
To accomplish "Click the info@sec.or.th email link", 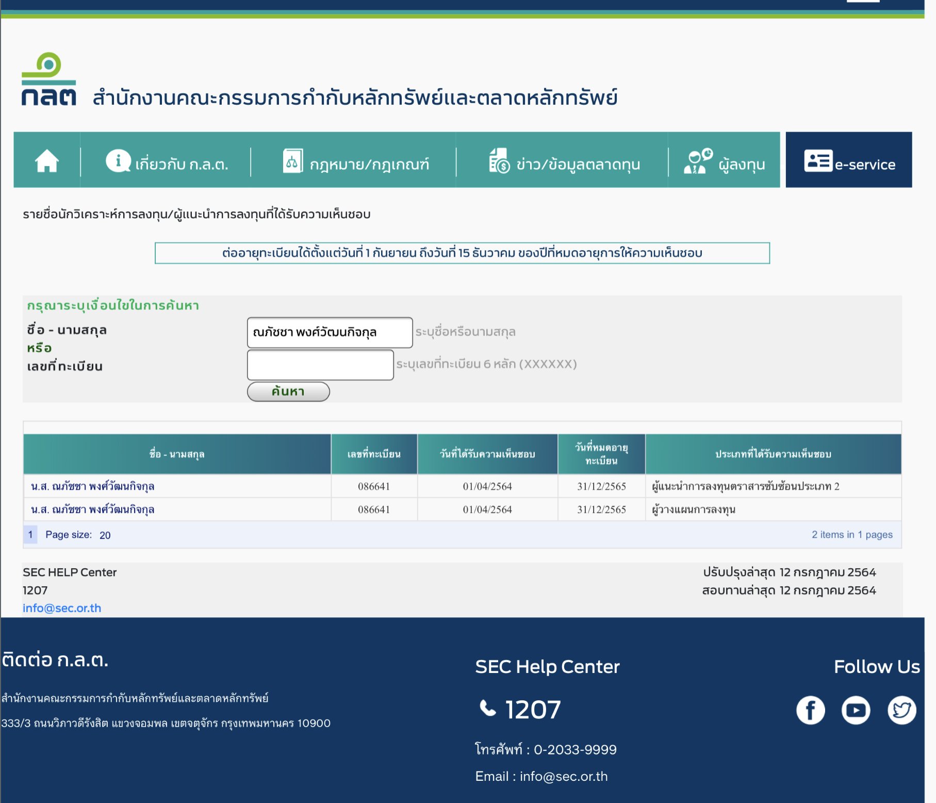I will pos(62,608).
